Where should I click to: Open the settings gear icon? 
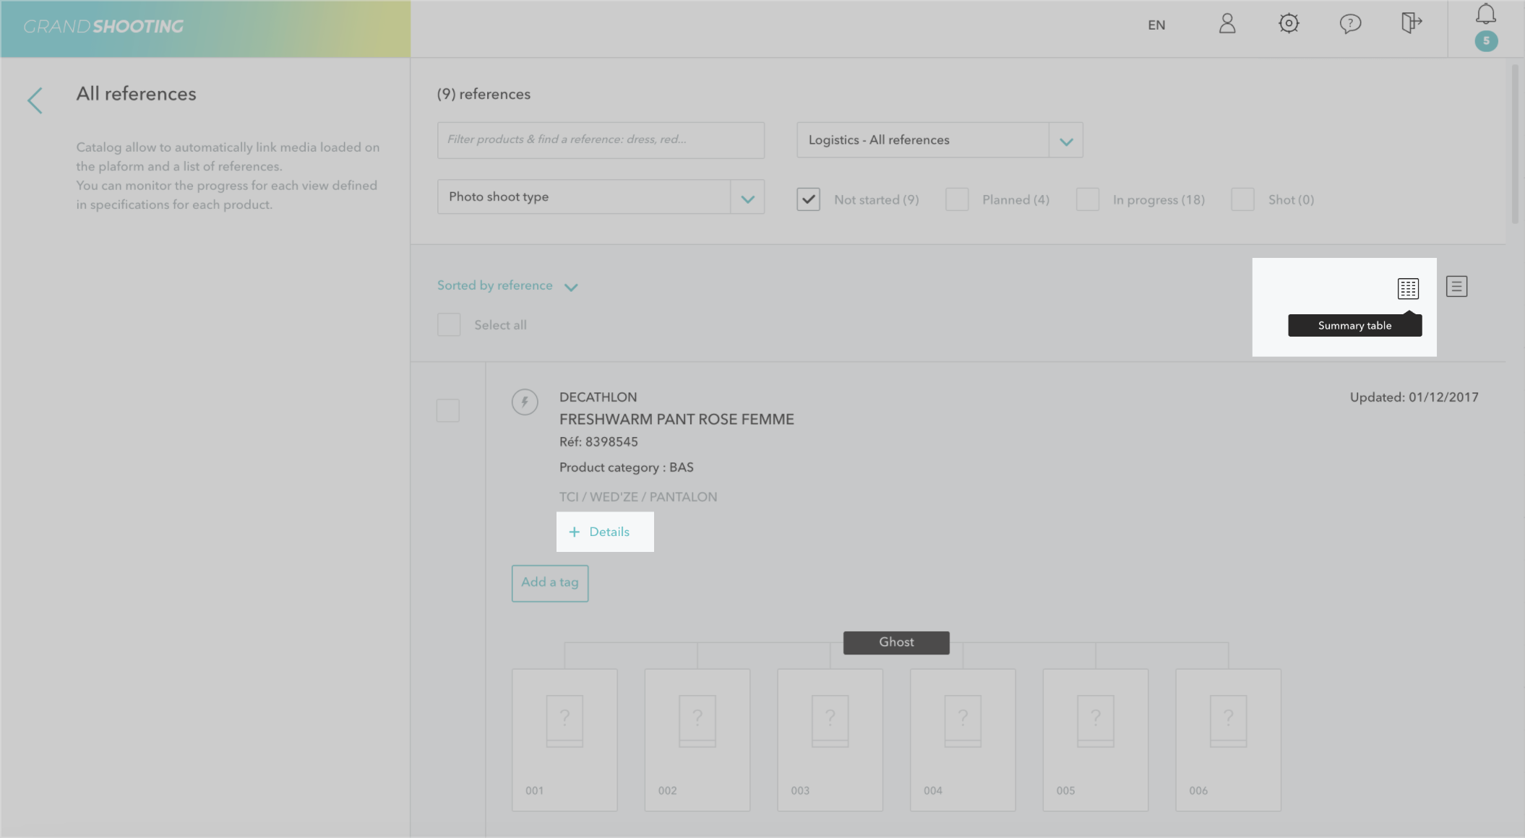(1289, 25)
